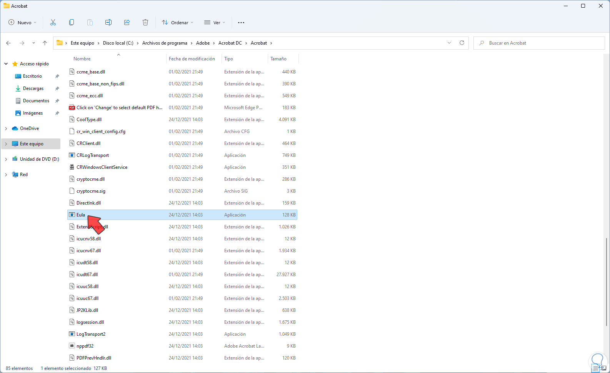Click the Delete trash icon
The image size is (610, 373).
[x=145, y=22]
